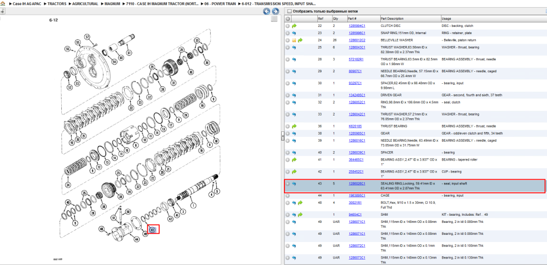Select callout 44 in the diagram
Image resolution: width=547 pixels, height=265 pixels.
coord(136,239)
